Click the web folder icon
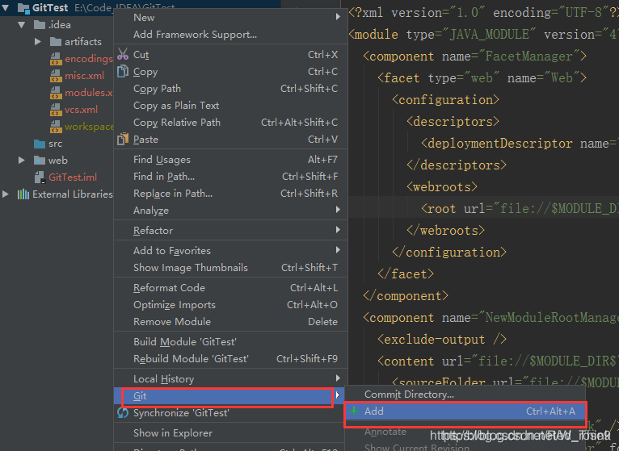This screenshot has height=451, width=619. [x=40, y=161]
